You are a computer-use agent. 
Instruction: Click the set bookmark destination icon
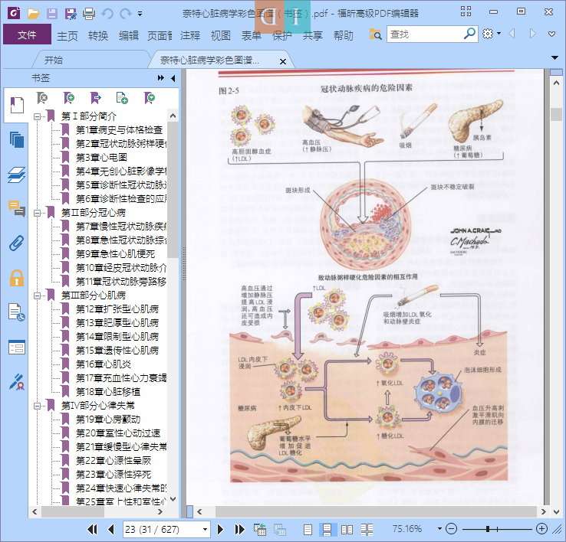click(96, 98)
